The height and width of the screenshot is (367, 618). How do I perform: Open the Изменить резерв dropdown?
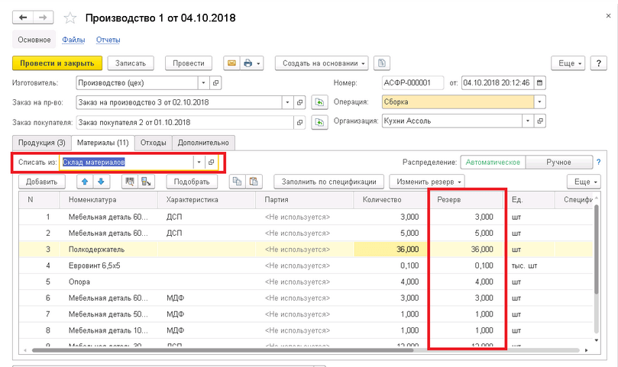[426, 182]
